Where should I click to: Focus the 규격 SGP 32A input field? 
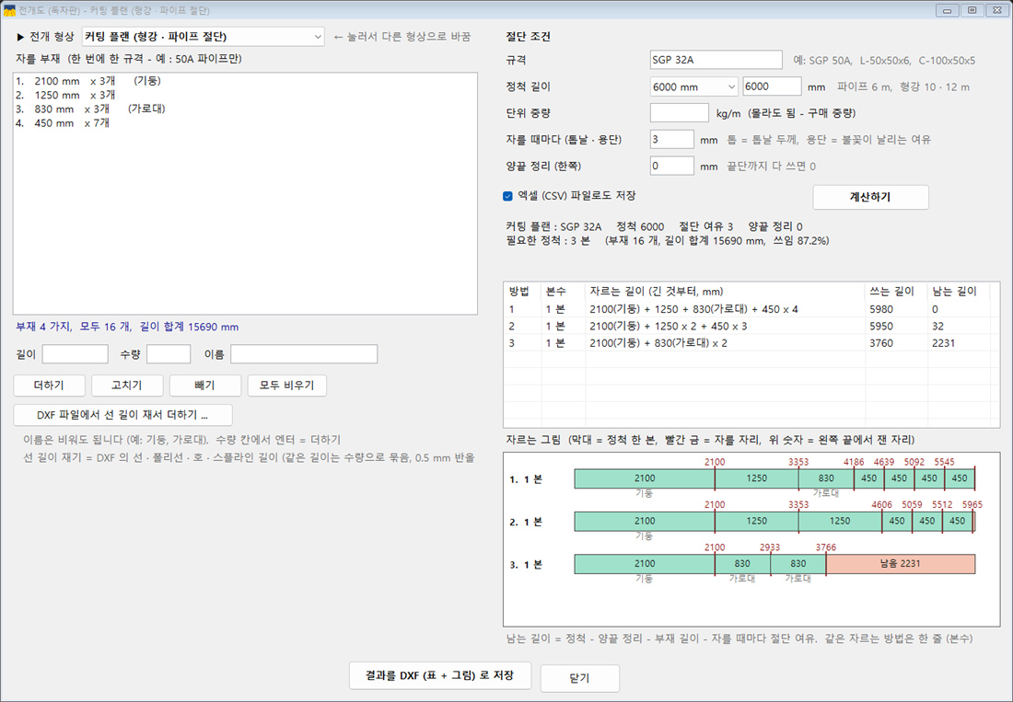coord(716,60)
